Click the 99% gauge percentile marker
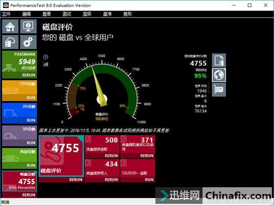 (122, 106)
